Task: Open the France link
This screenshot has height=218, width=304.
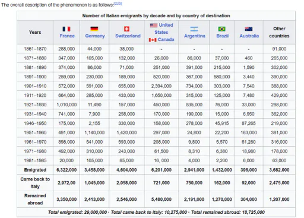Action: tap(67, 36)
